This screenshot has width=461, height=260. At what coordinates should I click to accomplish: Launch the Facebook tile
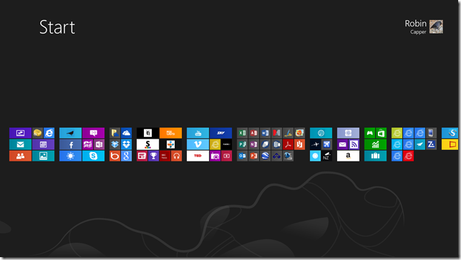click(71, 144)
